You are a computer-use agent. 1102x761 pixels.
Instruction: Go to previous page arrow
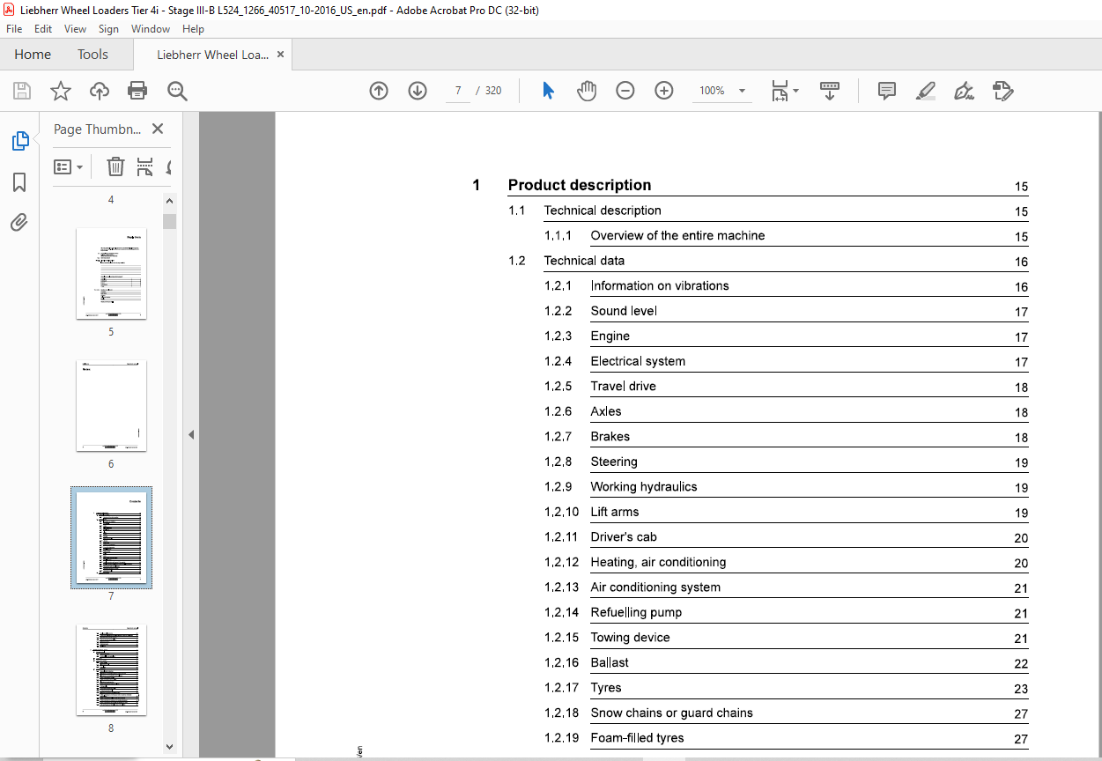tap(379, 91)
